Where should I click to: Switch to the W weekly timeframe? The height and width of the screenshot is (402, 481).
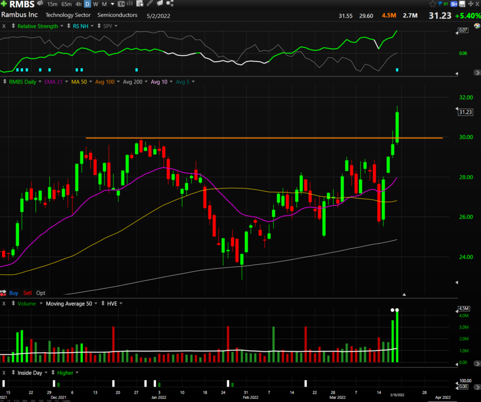click(95, 4)
